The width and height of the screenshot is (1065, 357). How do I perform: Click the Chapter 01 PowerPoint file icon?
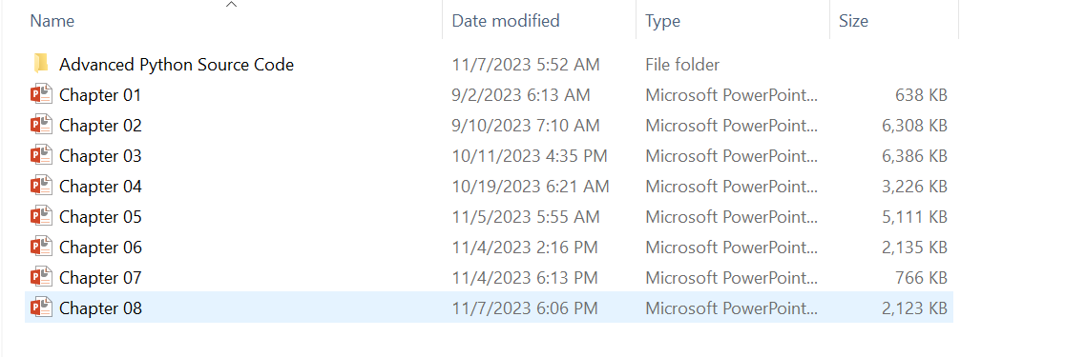(x=41, y=95)
